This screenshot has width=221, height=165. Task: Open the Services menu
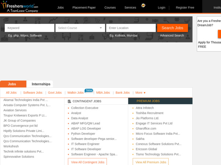pos(130,8)
